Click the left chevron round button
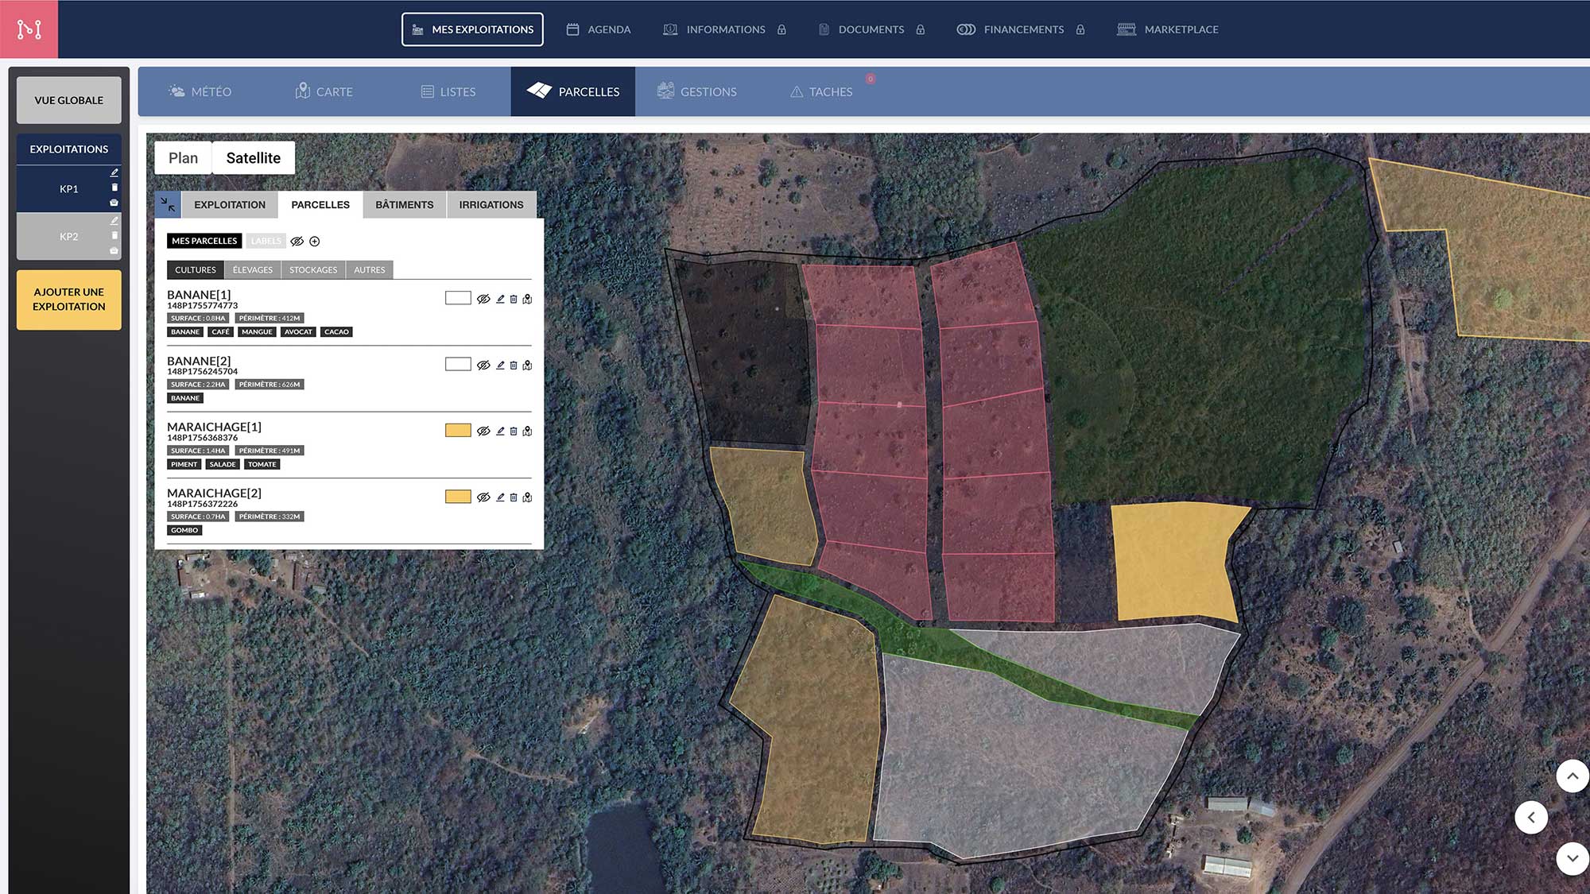 pyautogui.click(x=1530, y=818)
